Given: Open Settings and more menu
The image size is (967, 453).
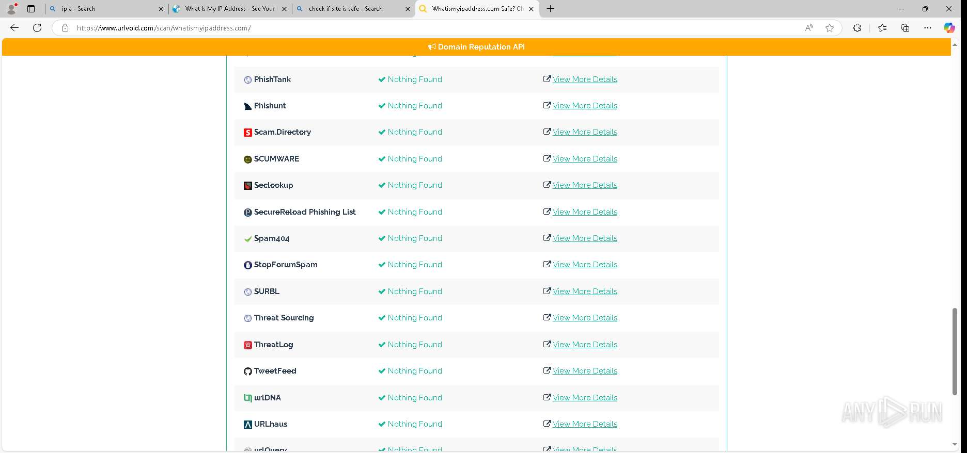Looking at the screenshot, I should point(928,28).
